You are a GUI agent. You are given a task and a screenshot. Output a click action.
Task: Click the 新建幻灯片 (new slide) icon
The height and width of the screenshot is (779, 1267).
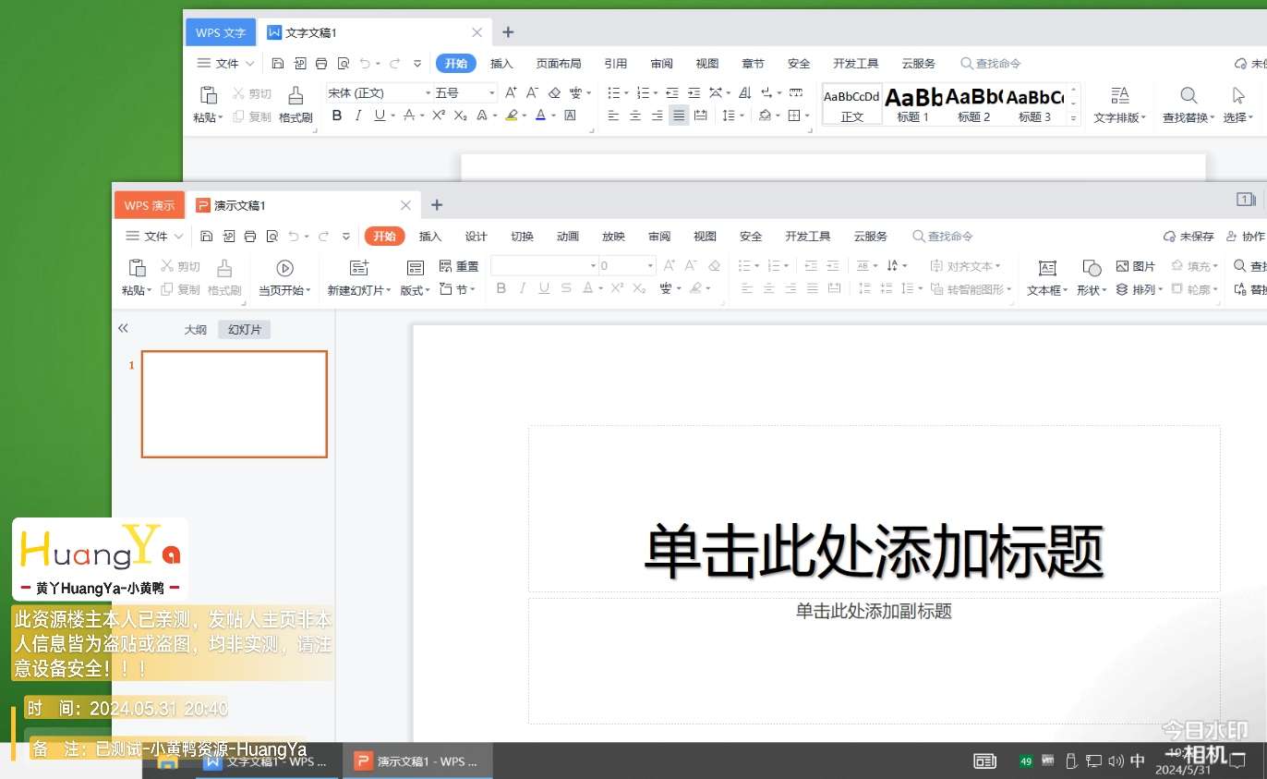point(359,268)
